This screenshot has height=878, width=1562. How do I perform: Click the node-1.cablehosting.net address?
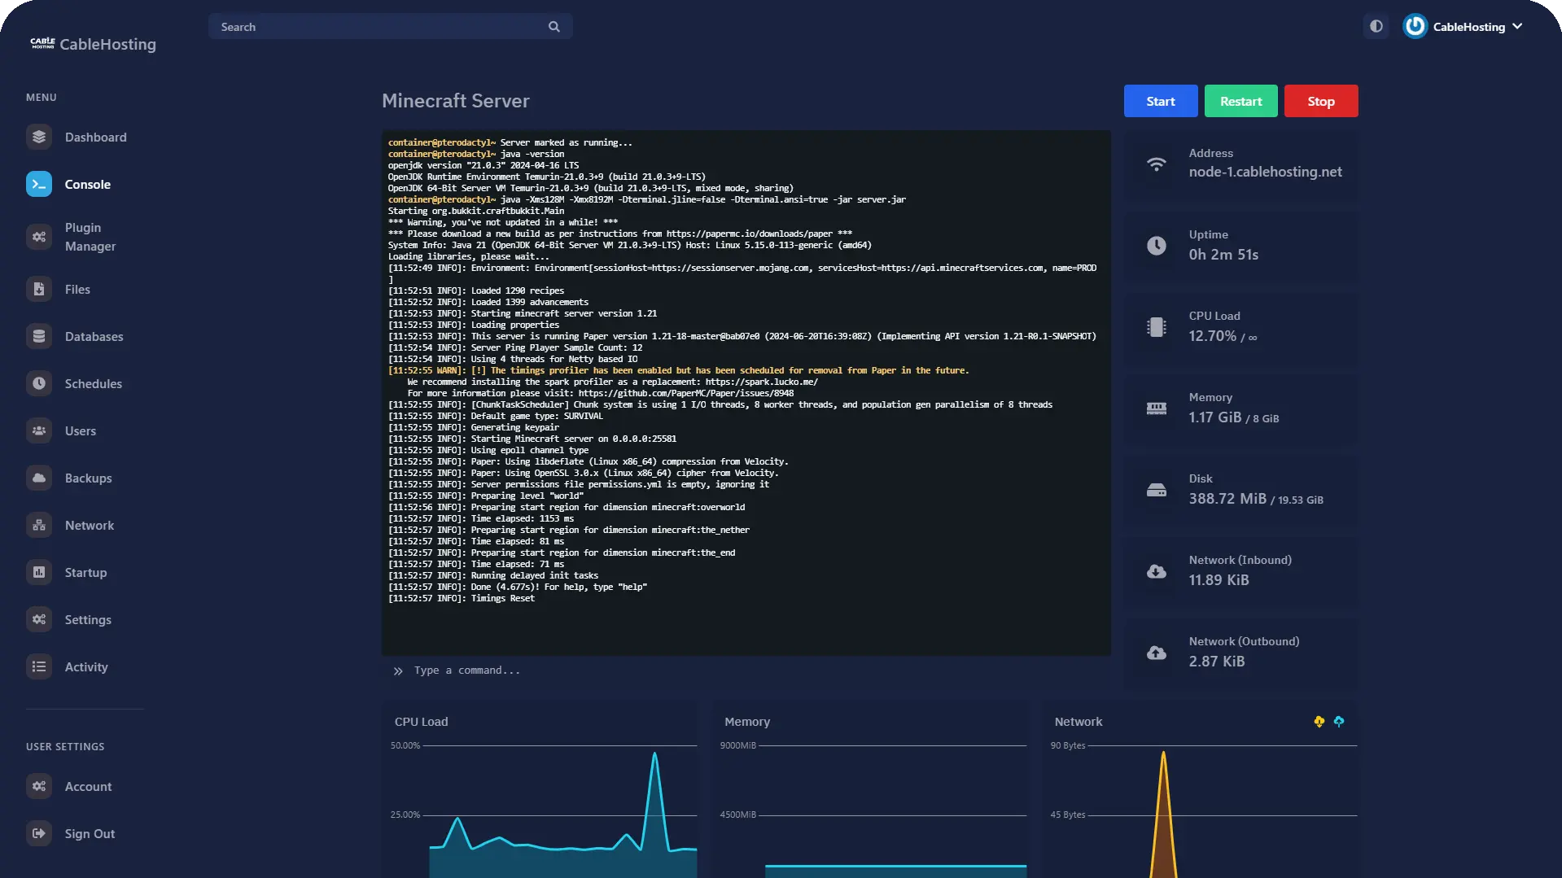pyautogui.click(x=1265, y=172)
